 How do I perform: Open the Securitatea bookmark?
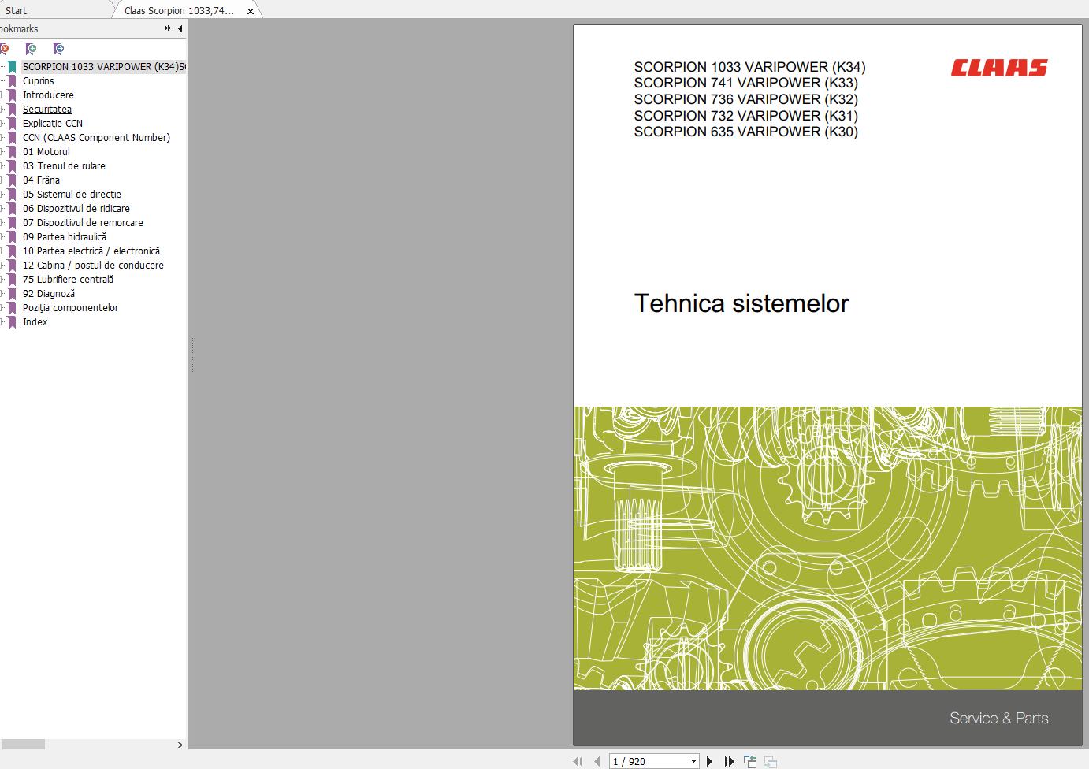click(46, 109)
